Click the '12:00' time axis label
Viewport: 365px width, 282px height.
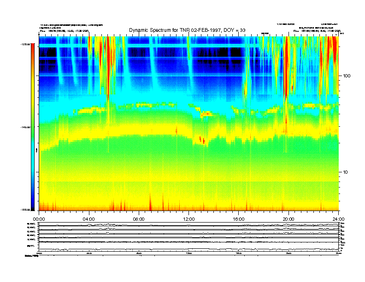[189, 219]
